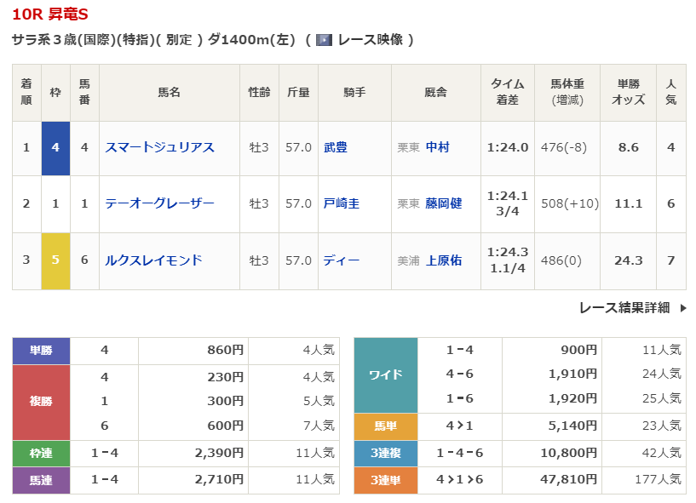The height and width of the screenshot is (503, 696).
Task: Open jockey ディー profile
Action: [x=342, y=260]
